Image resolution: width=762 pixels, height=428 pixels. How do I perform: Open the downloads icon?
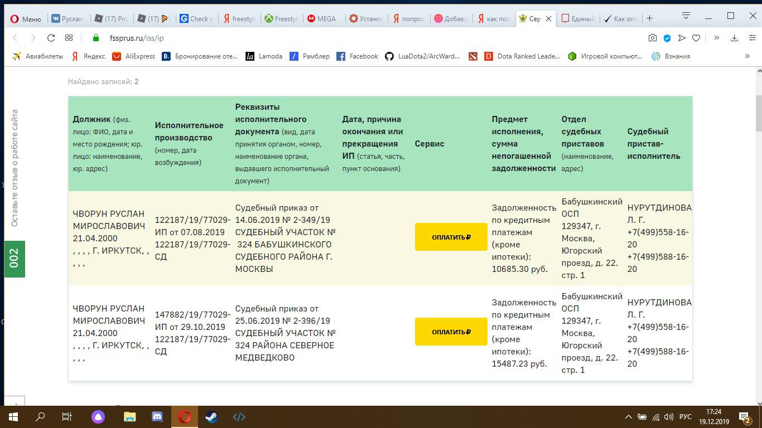(x=734, y=38)
